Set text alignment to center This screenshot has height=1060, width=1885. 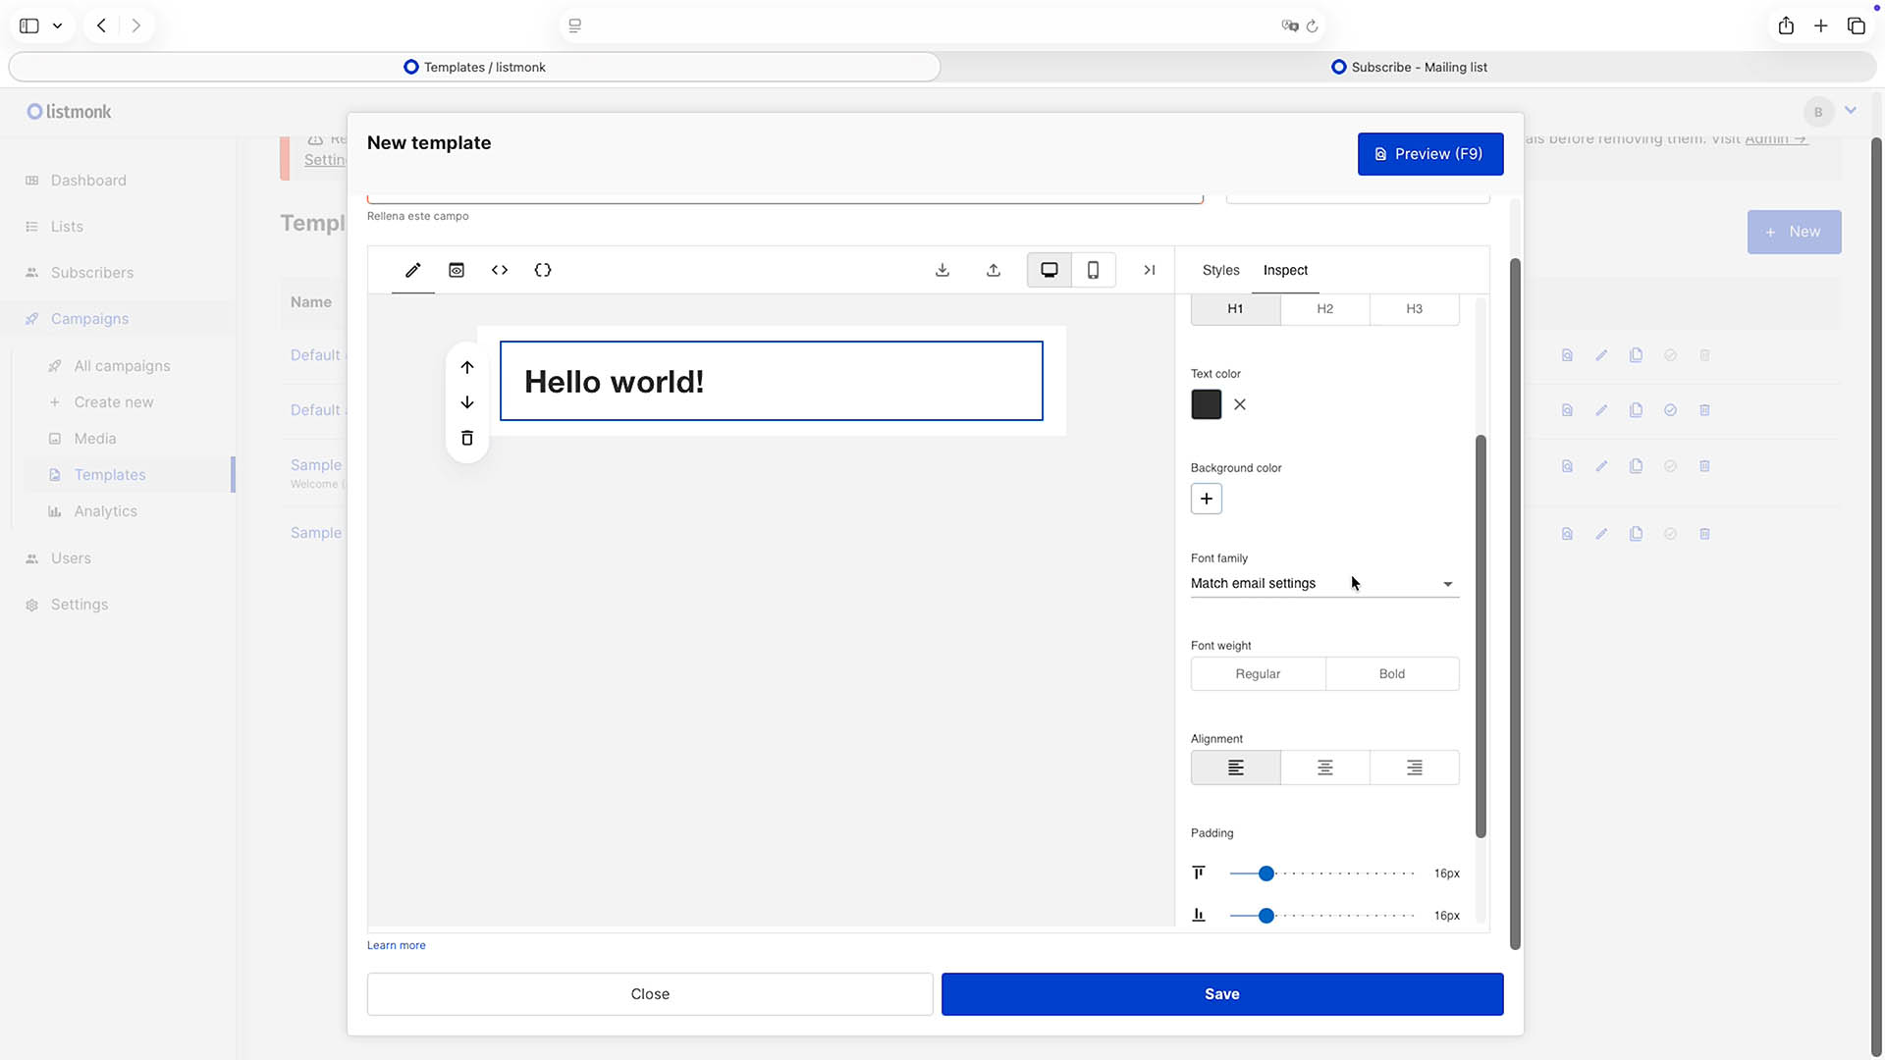click(x=1324, y=767)
